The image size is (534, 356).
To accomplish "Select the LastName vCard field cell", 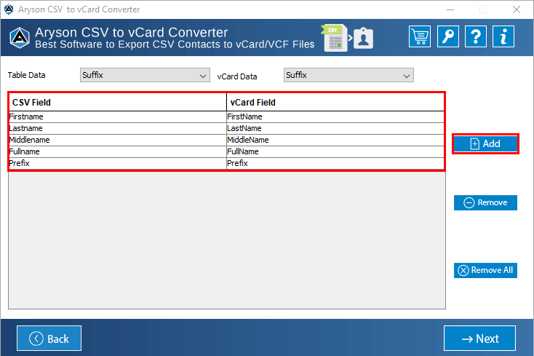I will click(335, 128).
